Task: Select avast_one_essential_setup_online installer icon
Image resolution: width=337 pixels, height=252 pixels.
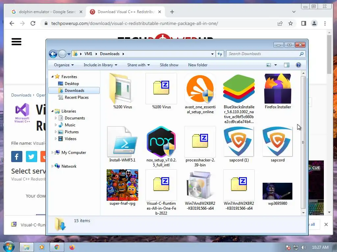Action: (x=200, y=89)
